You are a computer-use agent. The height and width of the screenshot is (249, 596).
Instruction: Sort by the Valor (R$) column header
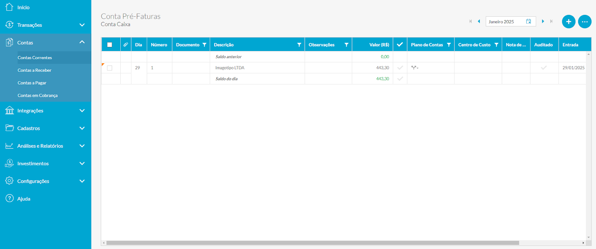pos(372,45)
